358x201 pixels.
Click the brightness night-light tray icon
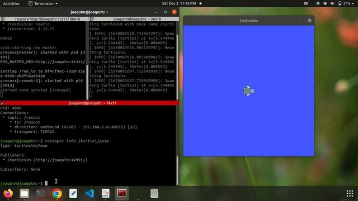[318, 3]
